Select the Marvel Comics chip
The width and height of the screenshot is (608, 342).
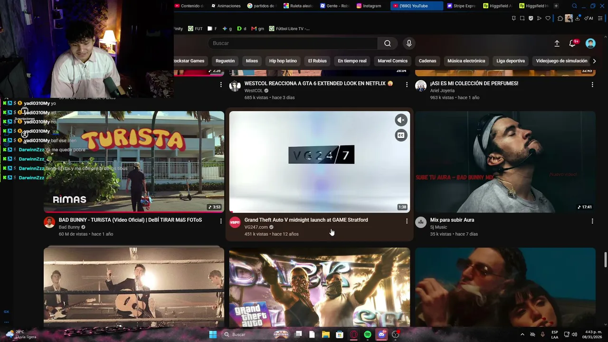coord(392,61)
